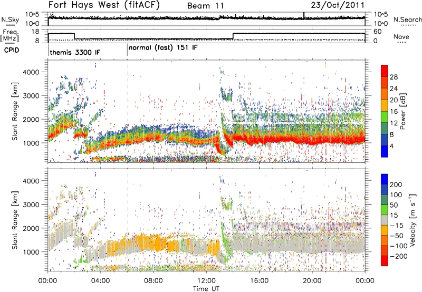Click the left-hand noise axis label '10^5'
This screenshot has height=292, width=422.
pyautogui.click(x=32, y=15)
